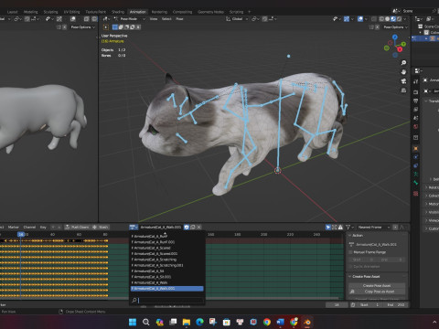Open the Marker menu in the dope sheet
The image size is (439, 329).
click(x=13, y=227)
